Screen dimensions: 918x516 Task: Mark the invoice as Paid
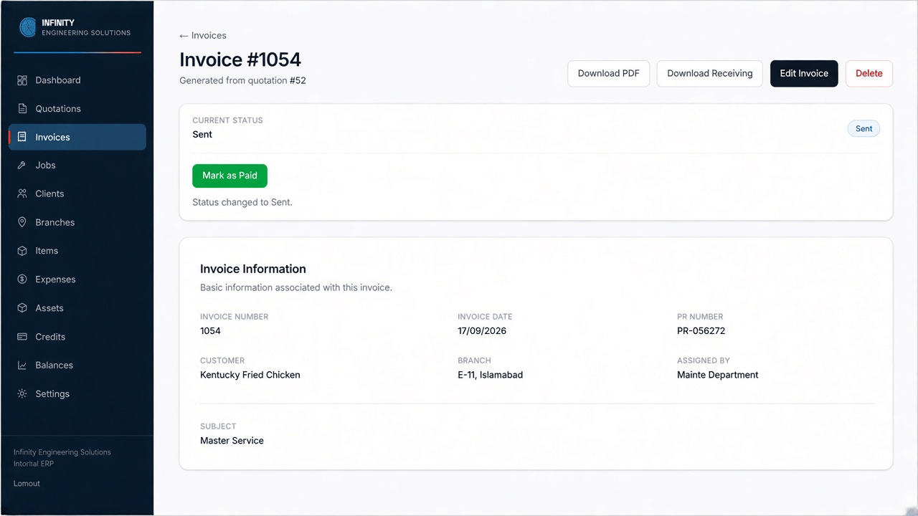click(x=229, y=176)
